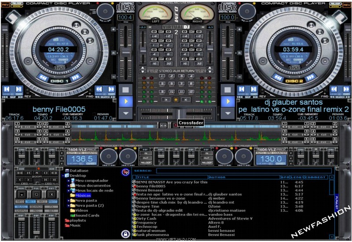The width and height of the screenshot is (352, 242).
Task: Search forward on Disc 1 deck
Action: [x=111, y=89]
